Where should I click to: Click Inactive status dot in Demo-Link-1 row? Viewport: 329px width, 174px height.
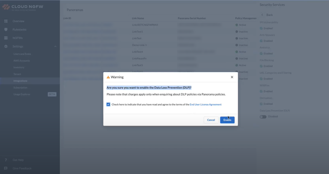(237, 45)
